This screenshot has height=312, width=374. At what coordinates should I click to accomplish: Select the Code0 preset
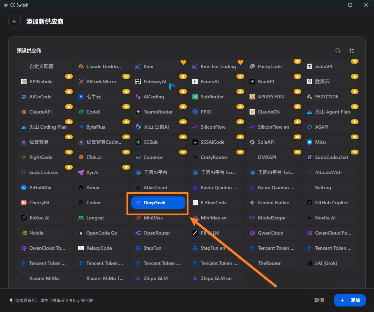tap(101, 112)
